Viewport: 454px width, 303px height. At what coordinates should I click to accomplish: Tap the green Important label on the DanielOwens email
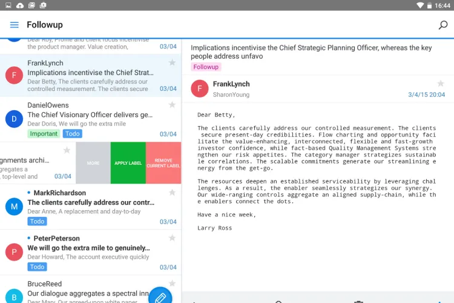[x=44, y=134]
